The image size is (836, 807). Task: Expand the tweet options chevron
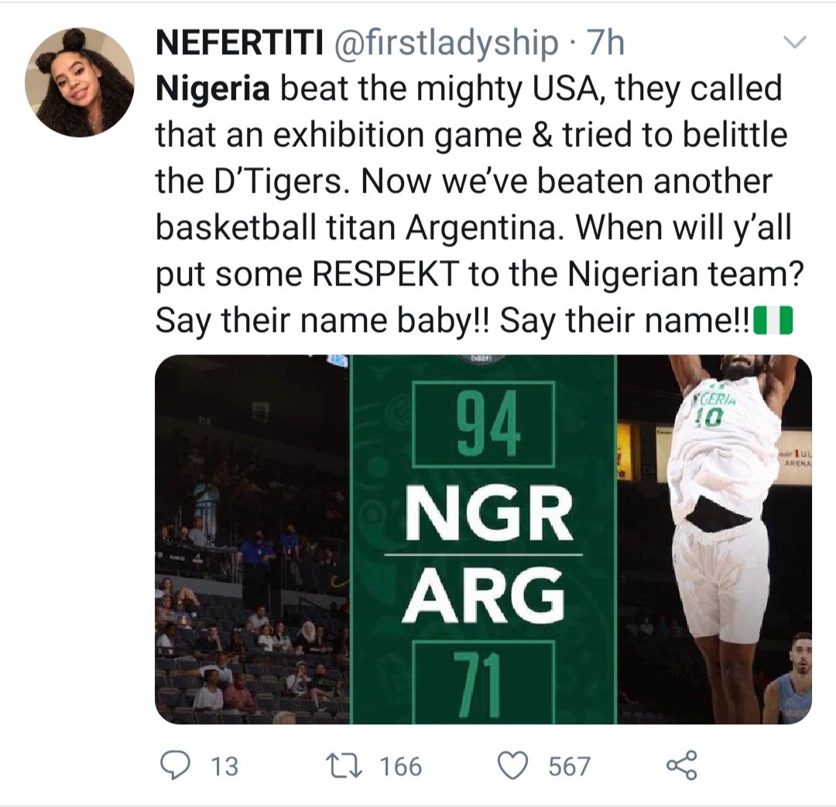(x=796, y=43)
